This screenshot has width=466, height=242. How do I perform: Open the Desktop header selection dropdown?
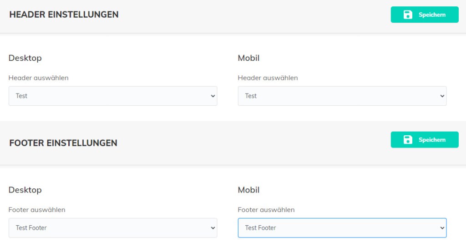[x=112, y=96]
